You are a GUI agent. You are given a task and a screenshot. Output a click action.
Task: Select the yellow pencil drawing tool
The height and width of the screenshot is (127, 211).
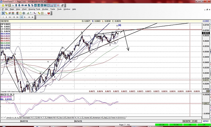pyautogui.click(x=6, y=13)
